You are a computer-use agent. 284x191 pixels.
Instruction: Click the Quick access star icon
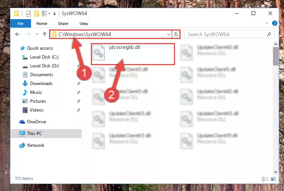(x=23, y=48)
